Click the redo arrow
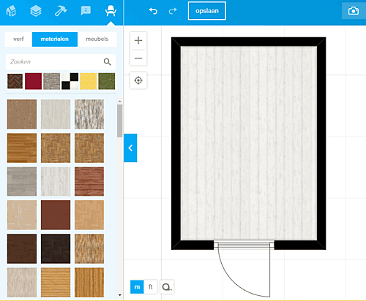366x301 pixels. tap(173, 11)
